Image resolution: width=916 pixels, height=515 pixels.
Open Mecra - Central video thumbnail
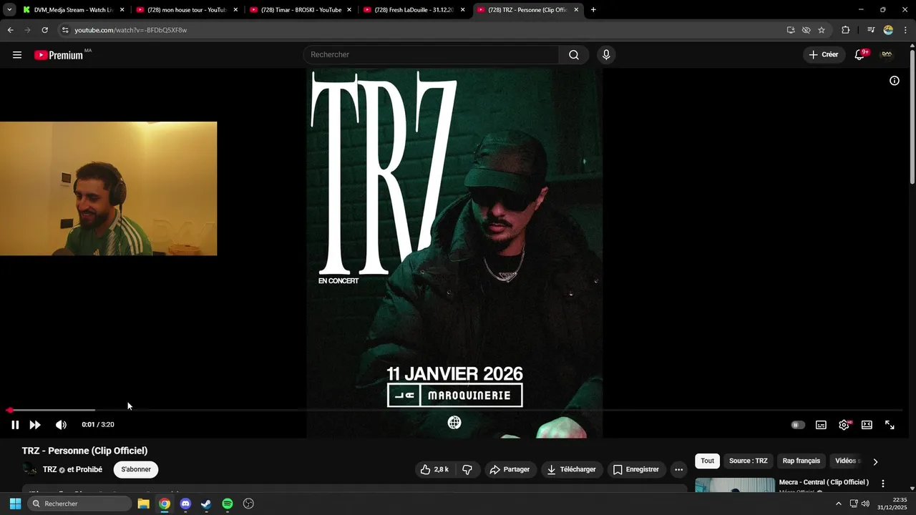click(735, 485)
